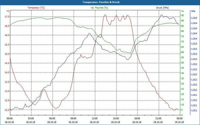Click the green '60' humidity axis tick
This screenshot has height=125, width=200.
point(182,52)
